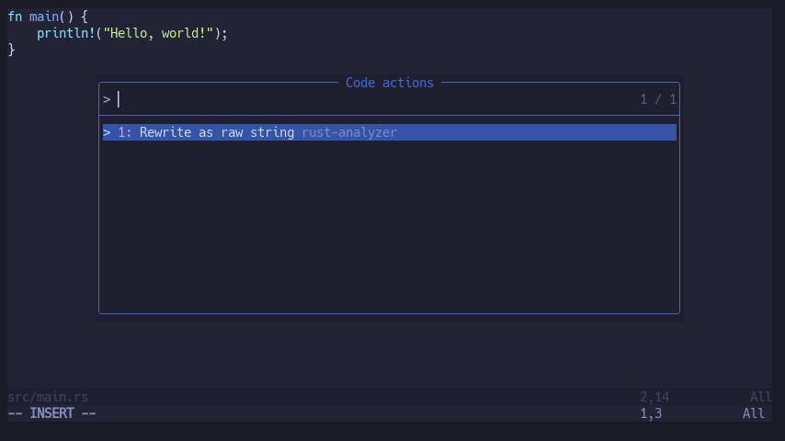Click the '1:' index of the code action
The image size is (785, 441).
tap(125, 132)
